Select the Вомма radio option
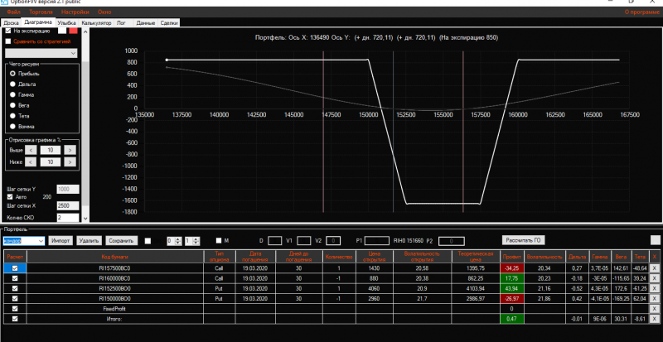 [x=12, y=127]
